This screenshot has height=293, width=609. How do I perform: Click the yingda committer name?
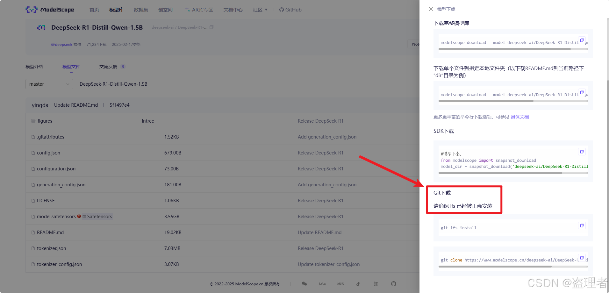40,105
